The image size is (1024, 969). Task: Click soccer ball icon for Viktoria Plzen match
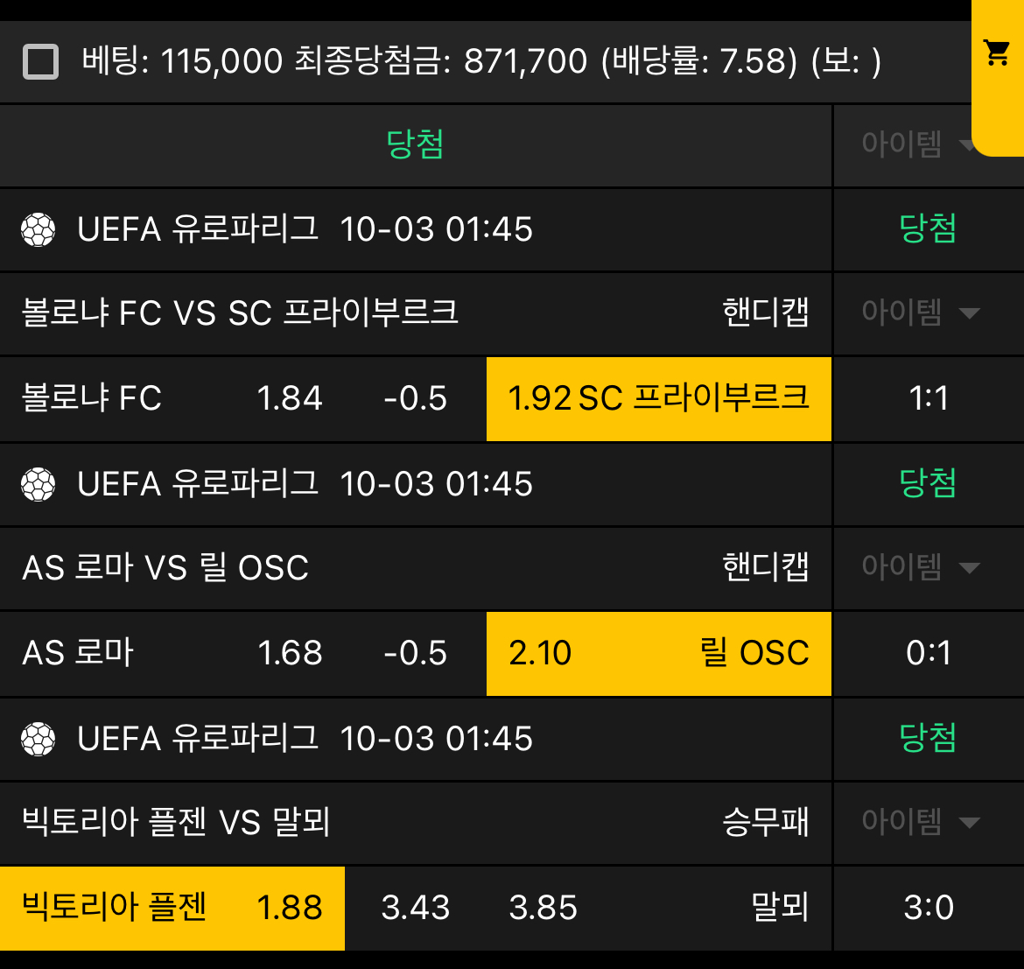click(x=39, y=739)
